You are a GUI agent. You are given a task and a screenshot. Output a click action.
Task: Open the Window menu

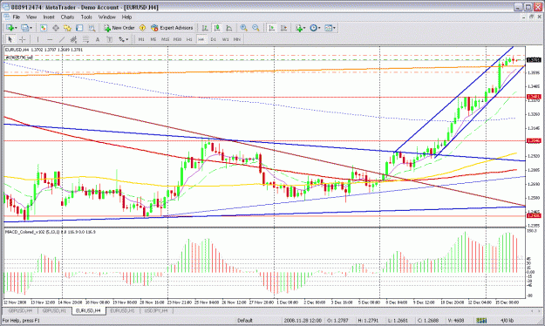tap(106, 17)
